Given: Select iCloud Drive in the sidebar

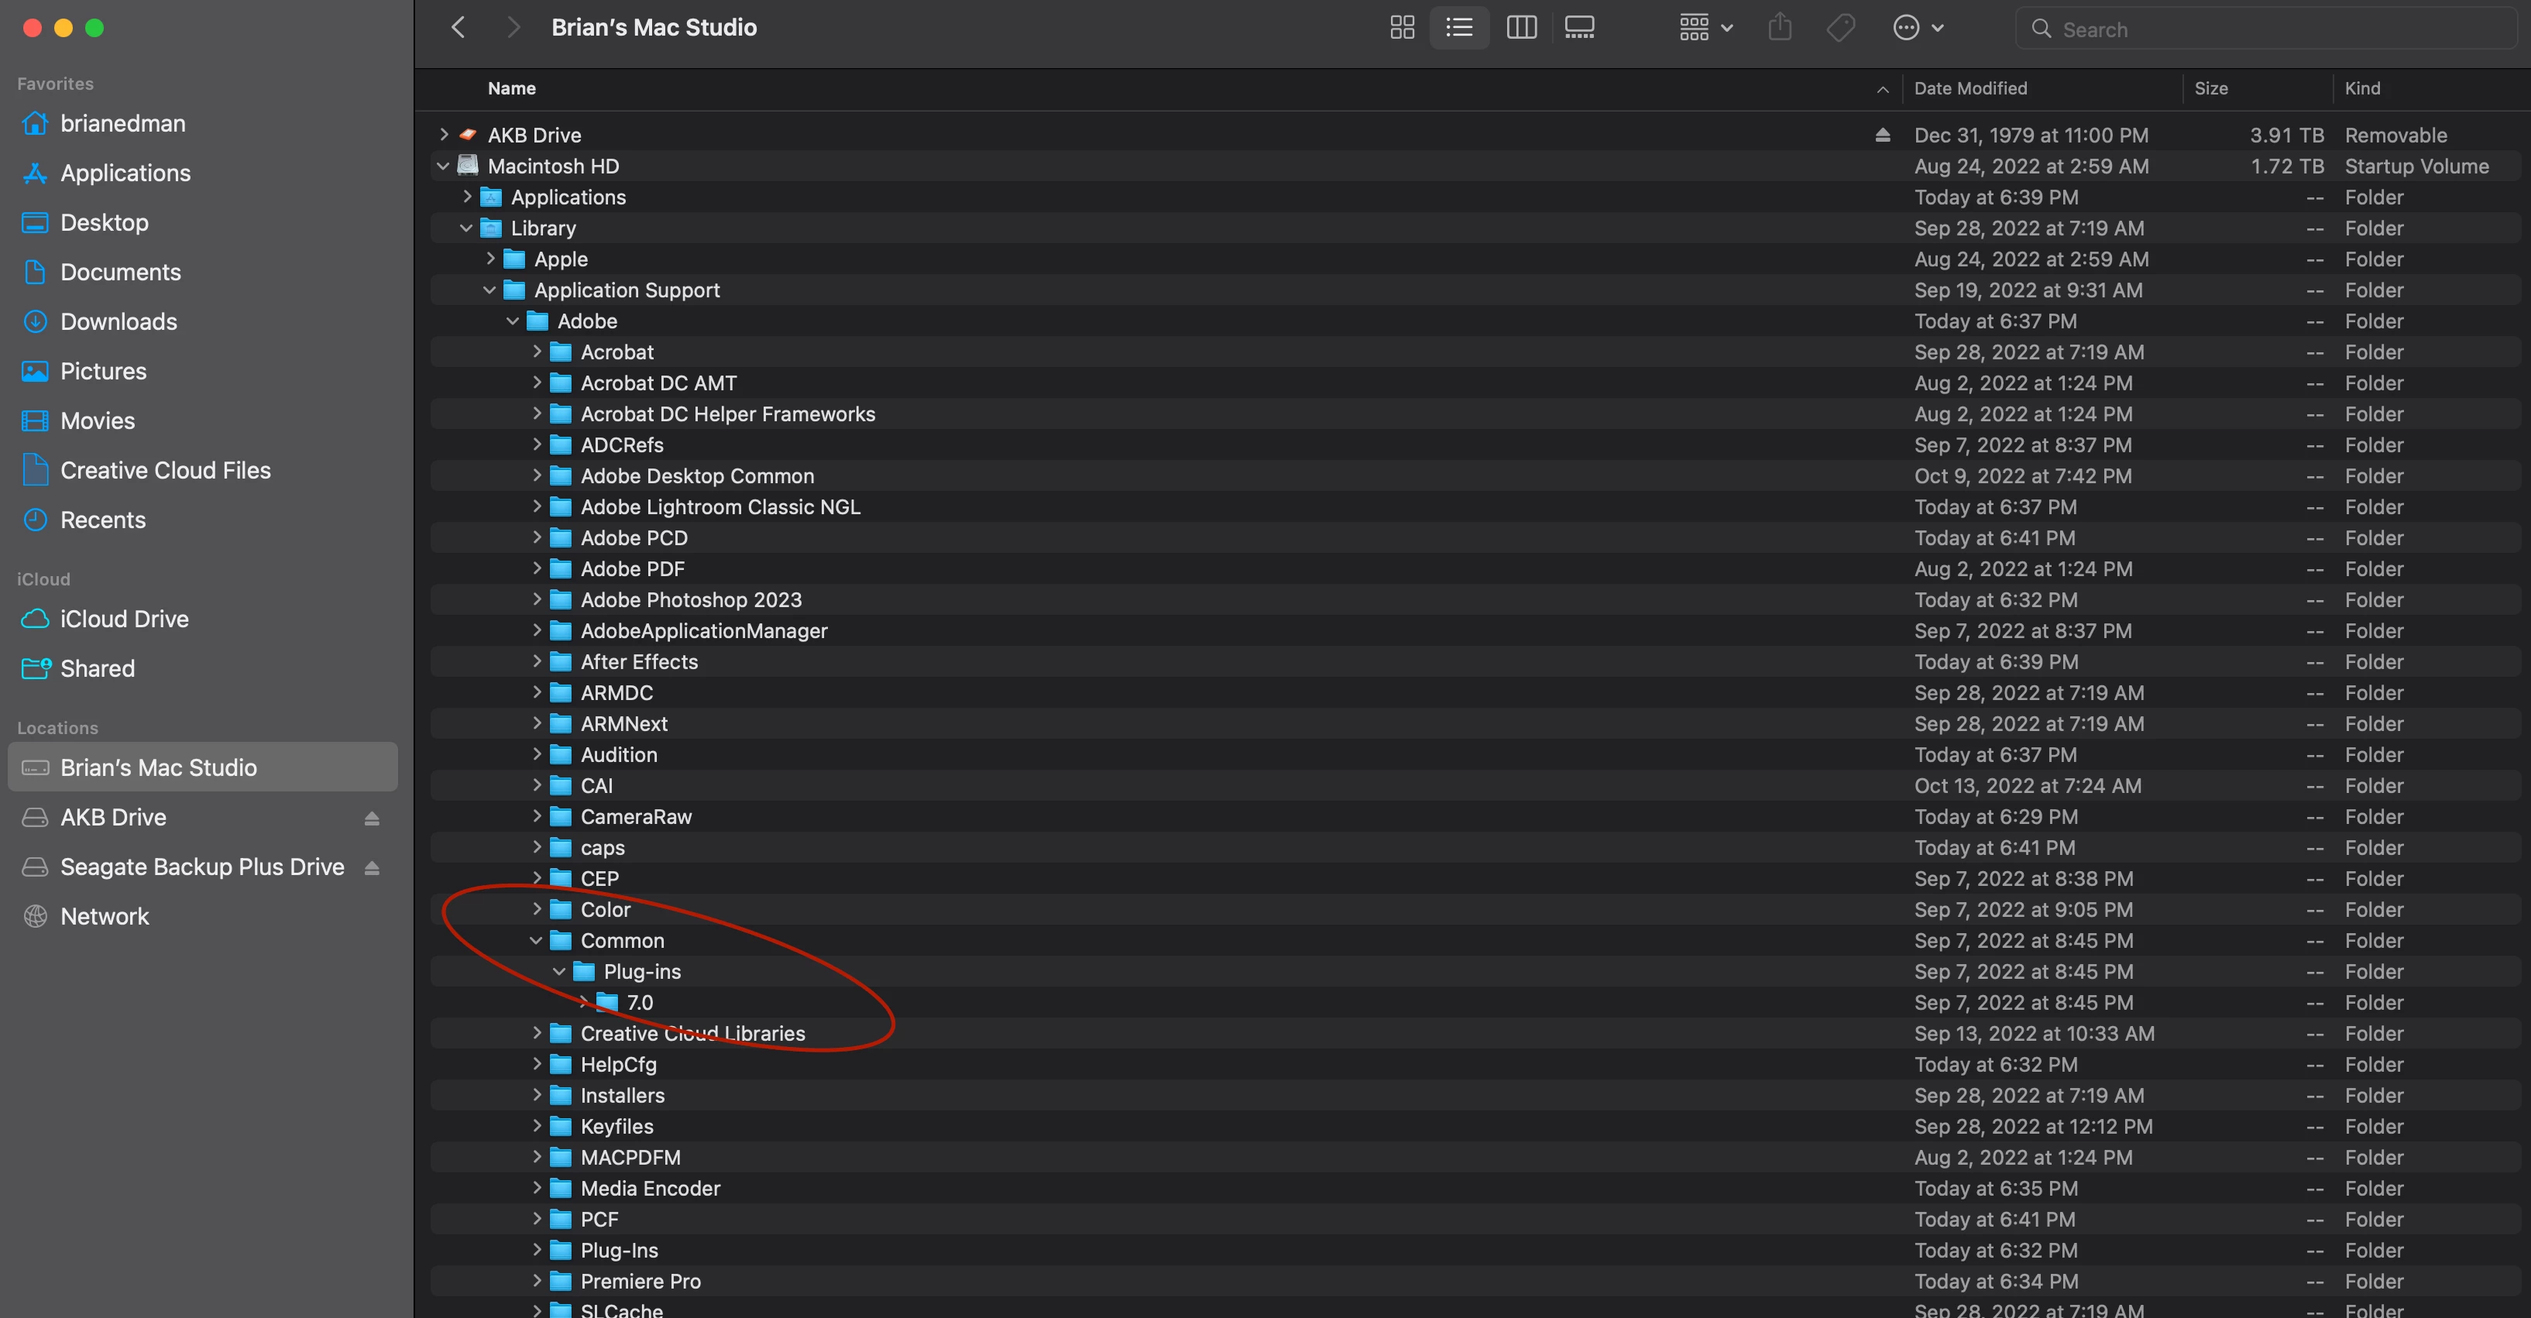Looking at the screenshot, I should (x=124, y=619).
